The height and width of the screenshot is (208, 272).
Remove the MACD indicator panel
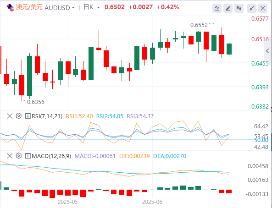click(x=10, y=156)
